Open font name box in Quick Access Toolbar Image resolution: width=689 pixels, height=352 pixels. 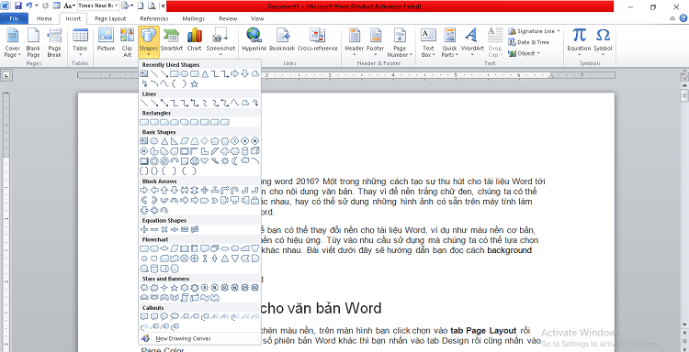(98, 5)
